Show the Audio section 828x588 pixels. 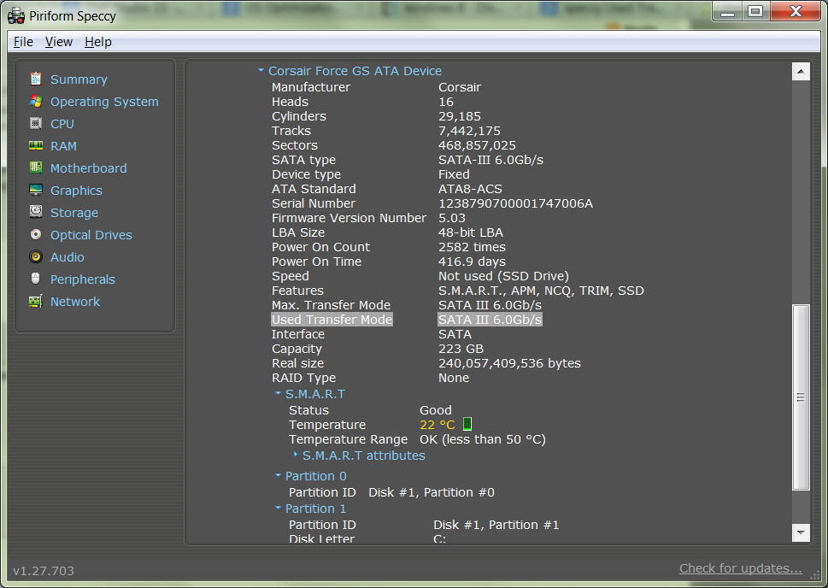[x=67, y=256]
